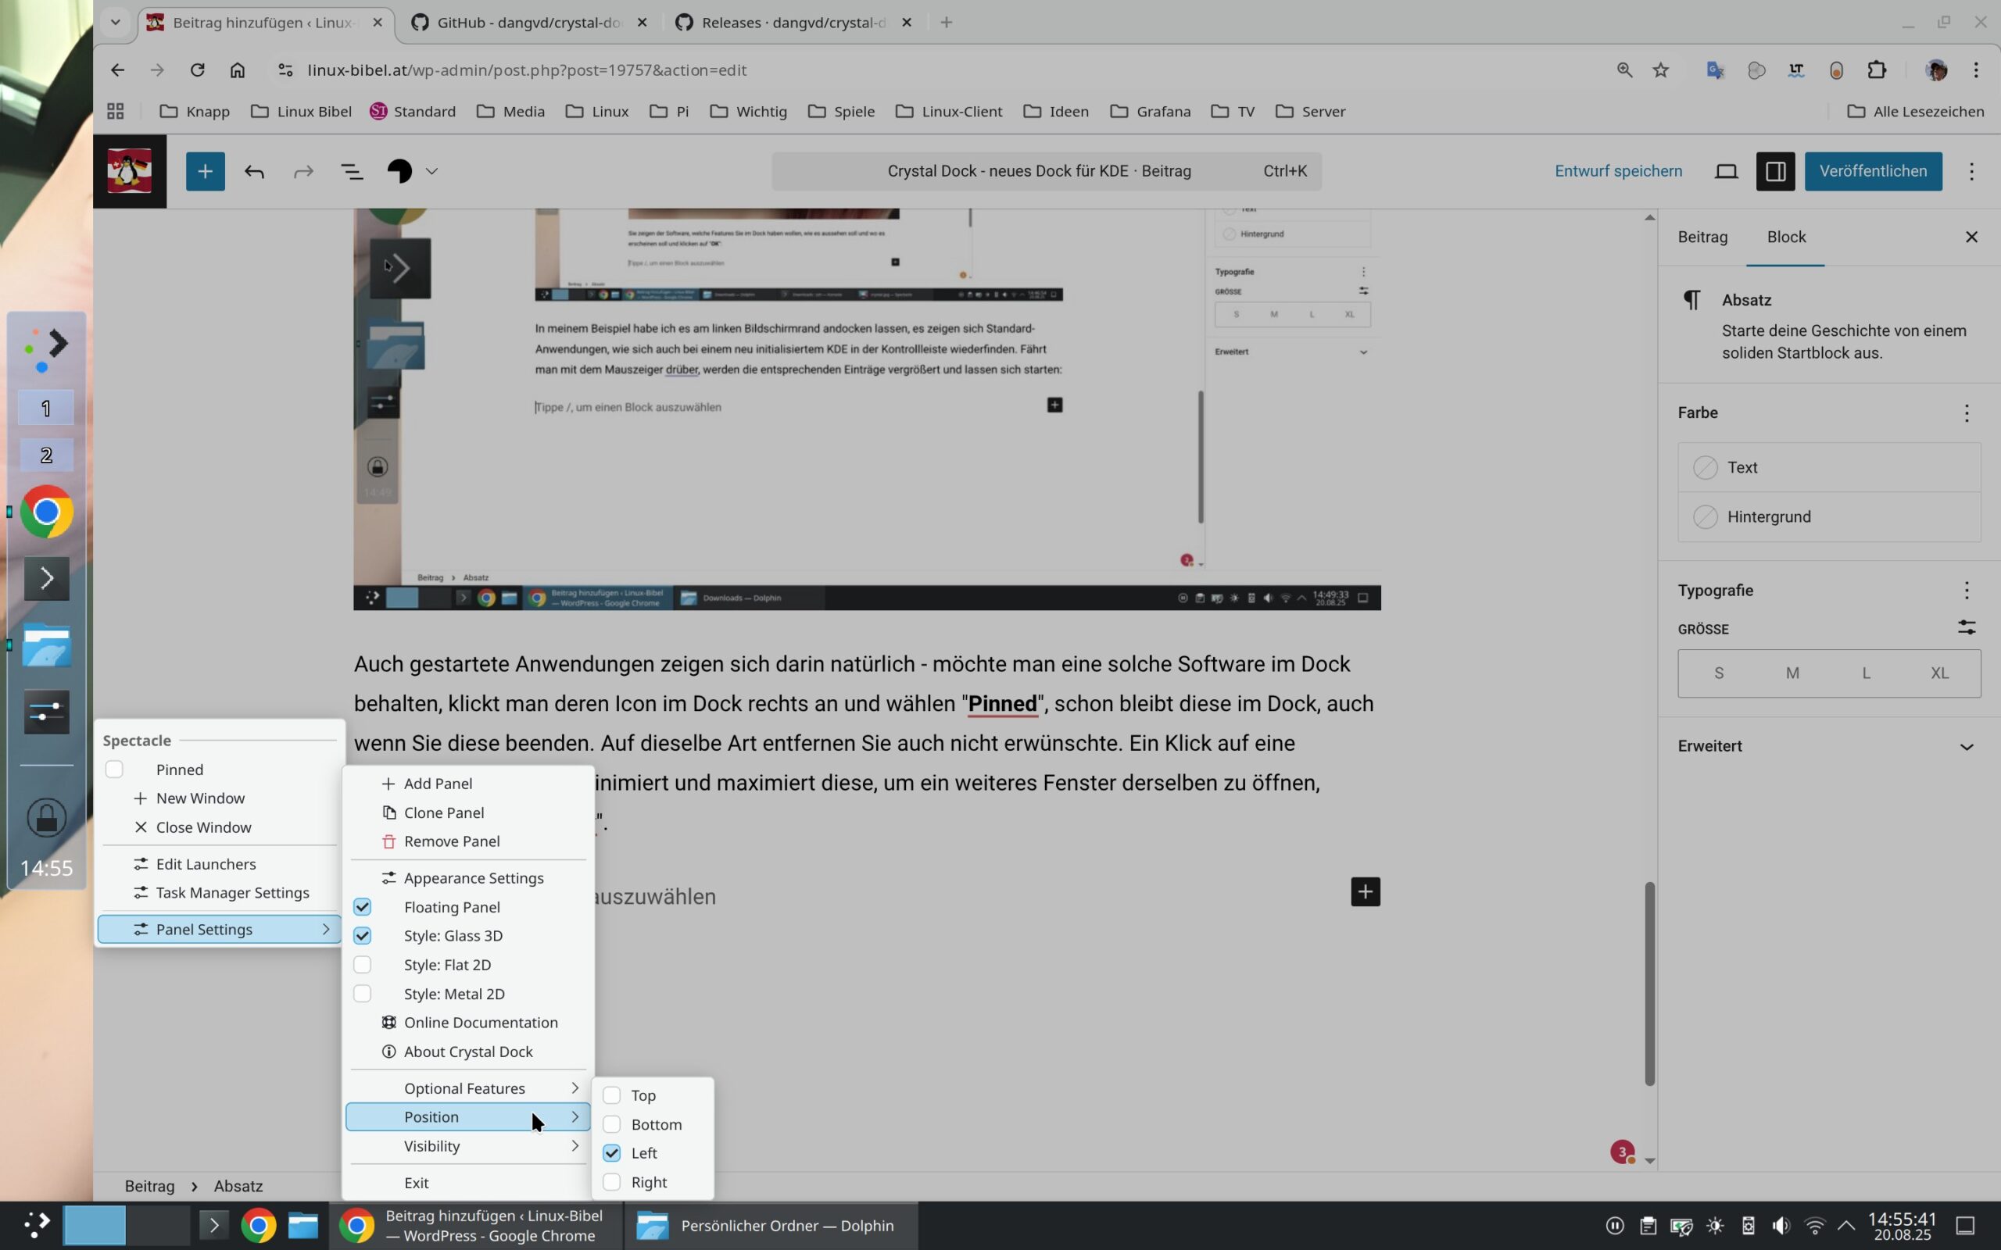Click the Absatz breadcrumb
Image resolution: width=2001 pixels, height=1250 pixels.
tap(238, 1185)
